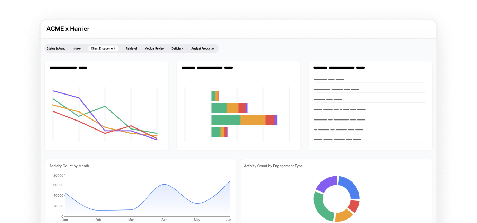477x223 pixels.
Task: Open the Analyst Production tab
Action: [203, 48]
